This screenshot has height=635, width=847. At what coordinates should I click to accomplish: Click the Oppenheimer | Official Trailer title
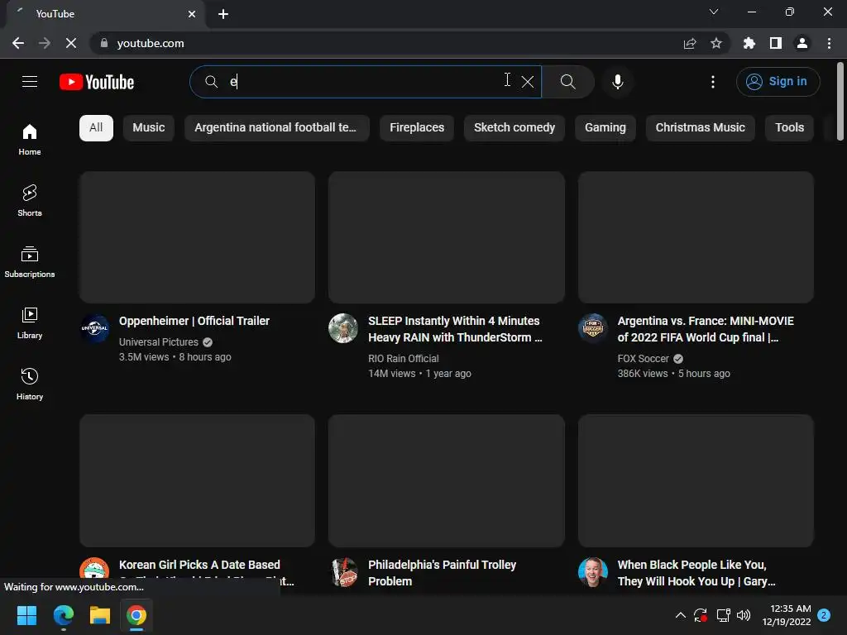[194, 321]
